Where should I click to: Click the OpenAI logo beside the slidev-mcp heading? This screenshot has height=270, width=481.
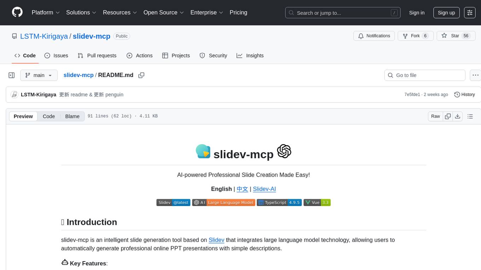[284, 151]
